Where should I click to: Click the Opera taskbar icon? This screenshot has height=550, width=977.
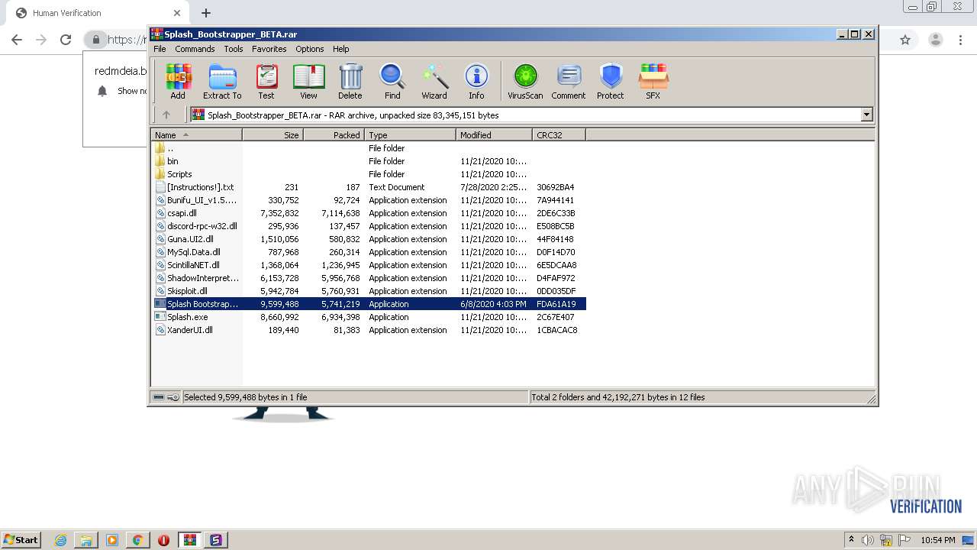pyautogui.click(x=163, y=540)
